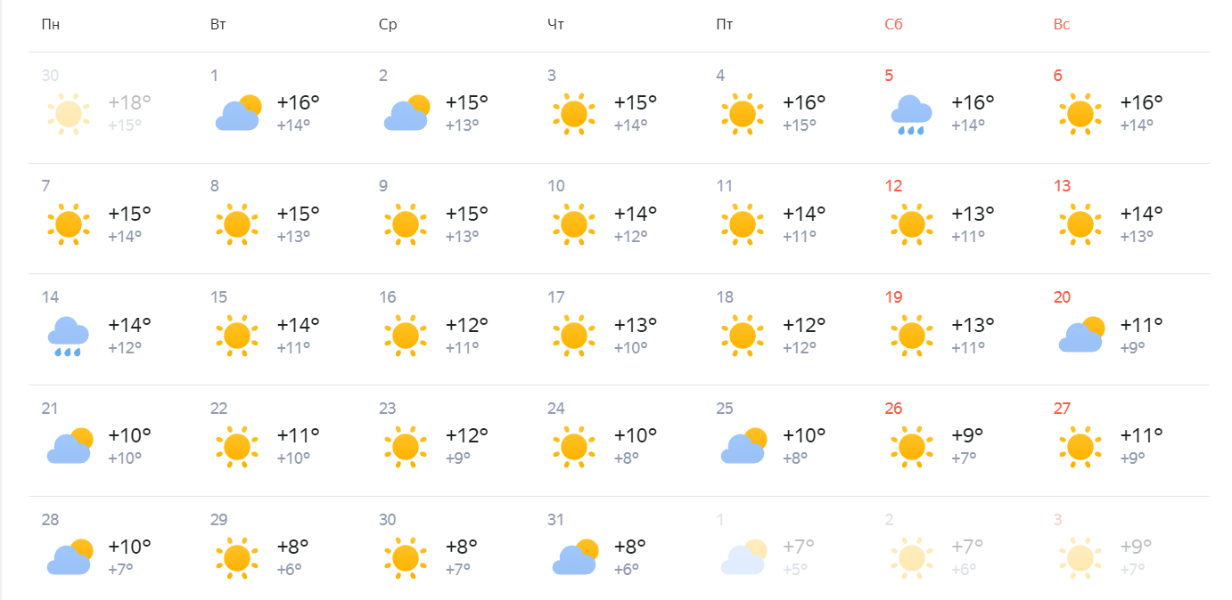Viewport: 1232px width, 600px height.
Task: Click the red Сб weekday header
Action: (893, 25)
